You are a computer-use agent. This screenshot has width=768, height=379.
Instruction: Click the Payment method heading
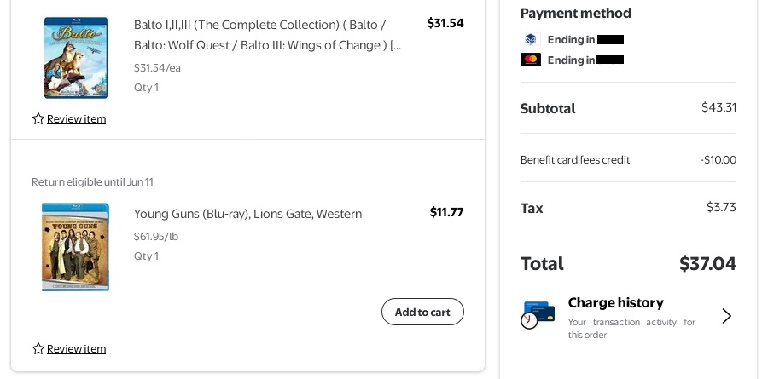[x=576, y=13]
